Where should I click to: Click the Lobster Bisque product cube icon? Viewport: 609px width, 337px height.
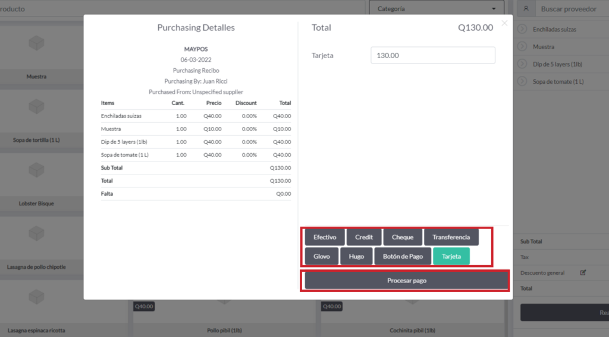(x=36, y=170)
